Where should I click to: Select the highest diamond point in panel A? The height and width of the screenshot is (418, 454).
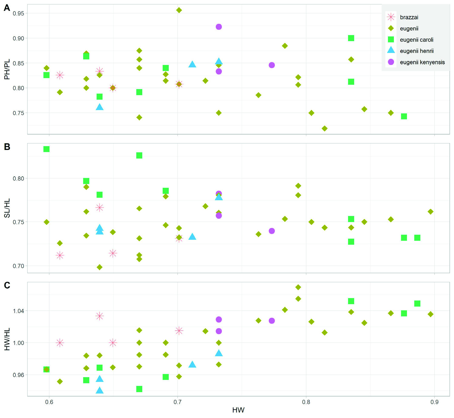[179, 10]
